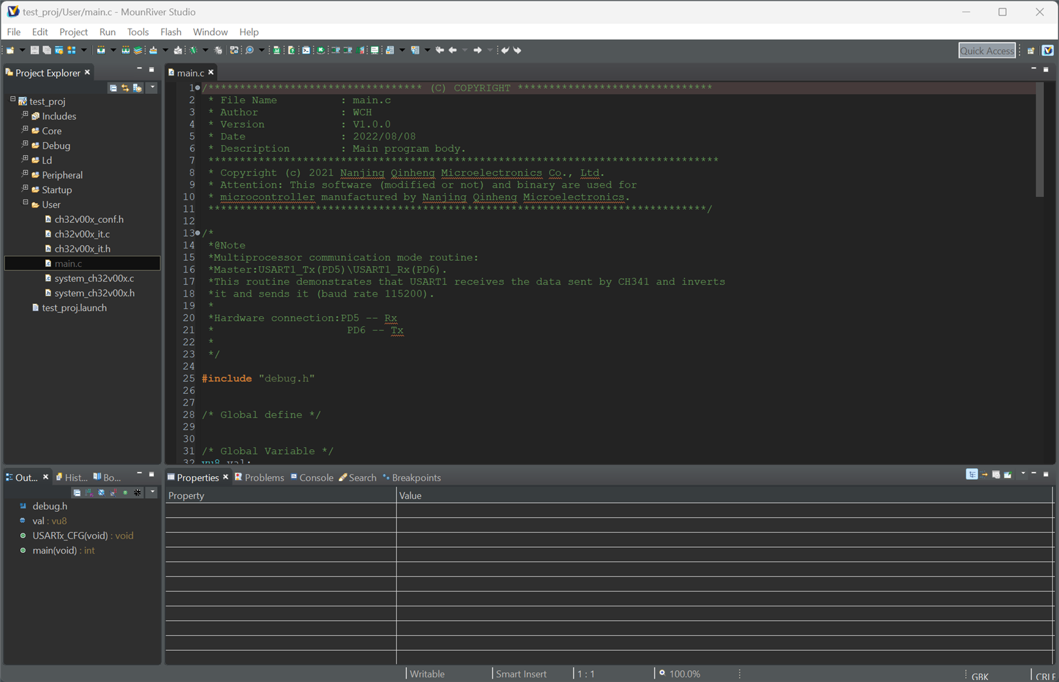Switch to the Breakpoints tab
Image resolution: width=1059 pixels, height=682 pixels.
(411, 477)
